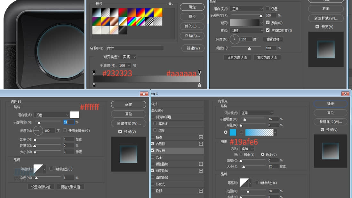The width and height of the screenshot is (352, 198).
Task: Open the 方法 柔和 dropdown
Action: (x=247, y=149)
